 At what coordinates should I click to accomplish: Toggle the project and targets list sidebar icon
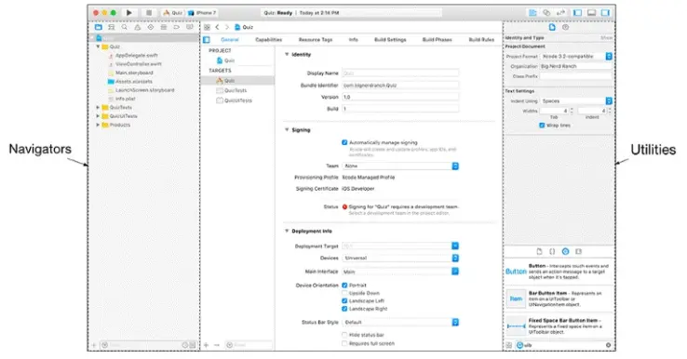(x=207, y=40)
